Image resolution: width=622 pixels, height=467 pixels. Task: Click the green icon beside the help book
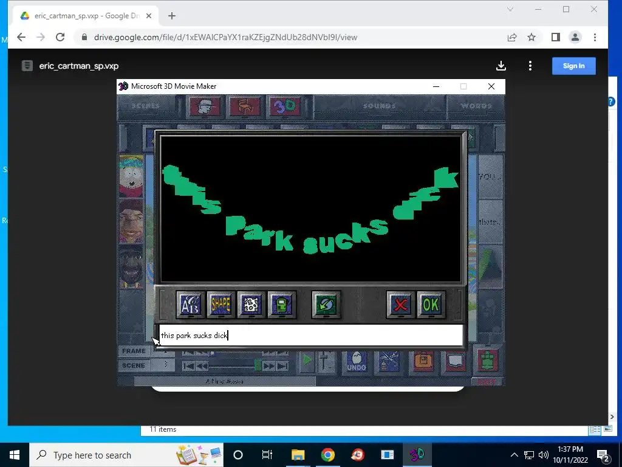(x=488, y=360)
